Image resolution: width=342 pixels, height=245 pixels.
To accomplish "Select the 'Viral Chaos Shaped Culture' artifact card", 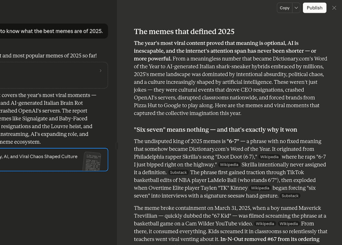I will click(54, 160).
